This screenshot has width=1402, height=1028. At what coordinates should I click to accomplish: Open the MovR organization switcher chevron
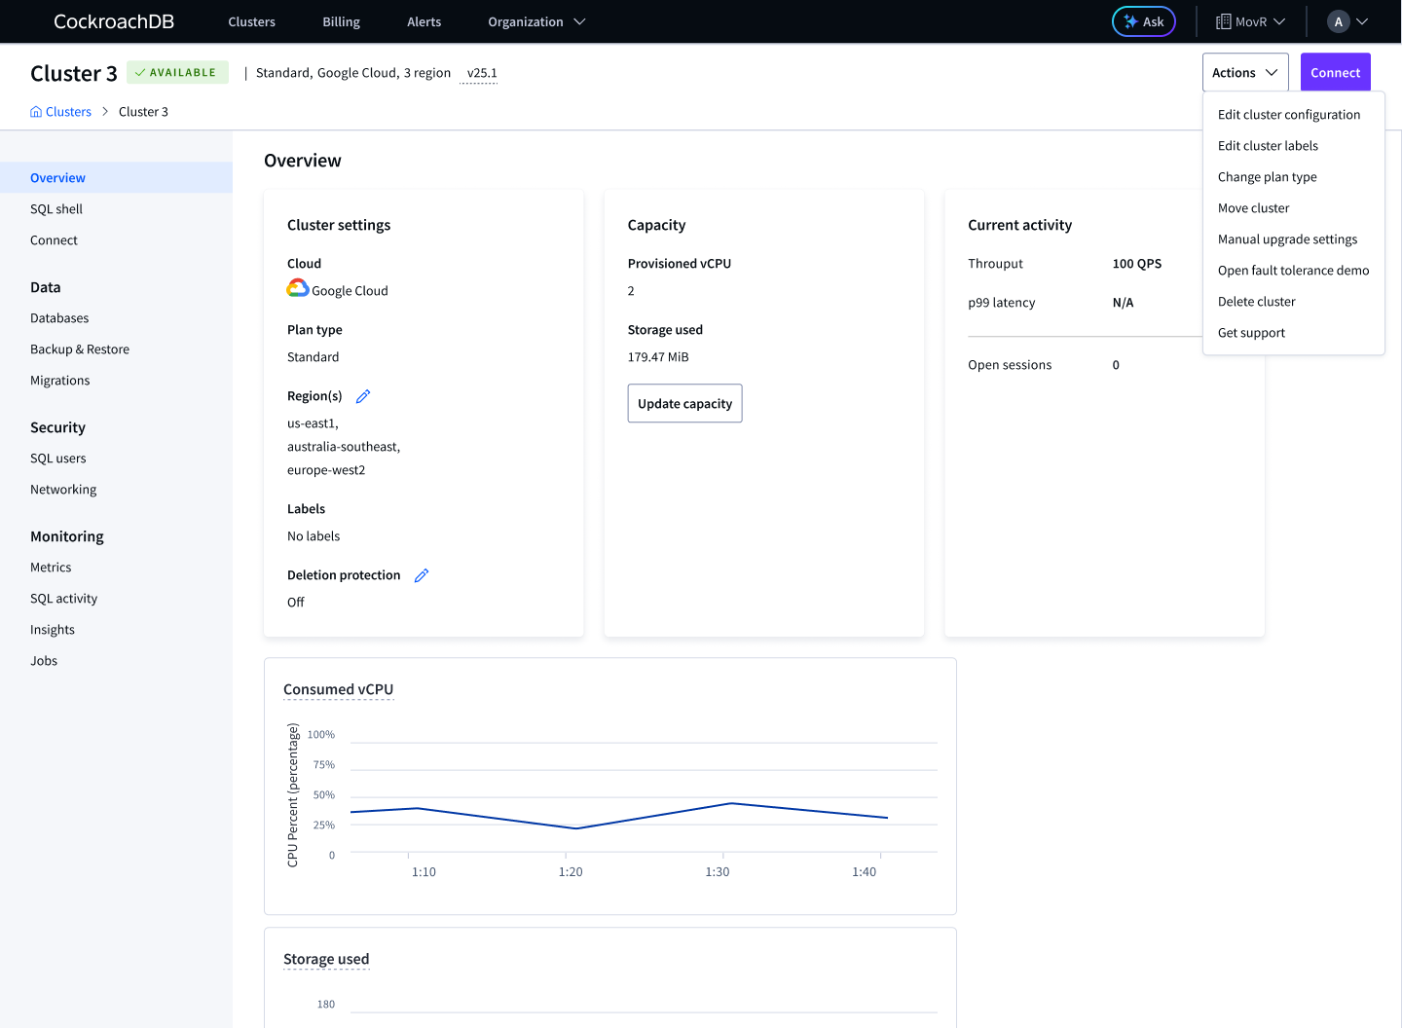(1279, 21)
